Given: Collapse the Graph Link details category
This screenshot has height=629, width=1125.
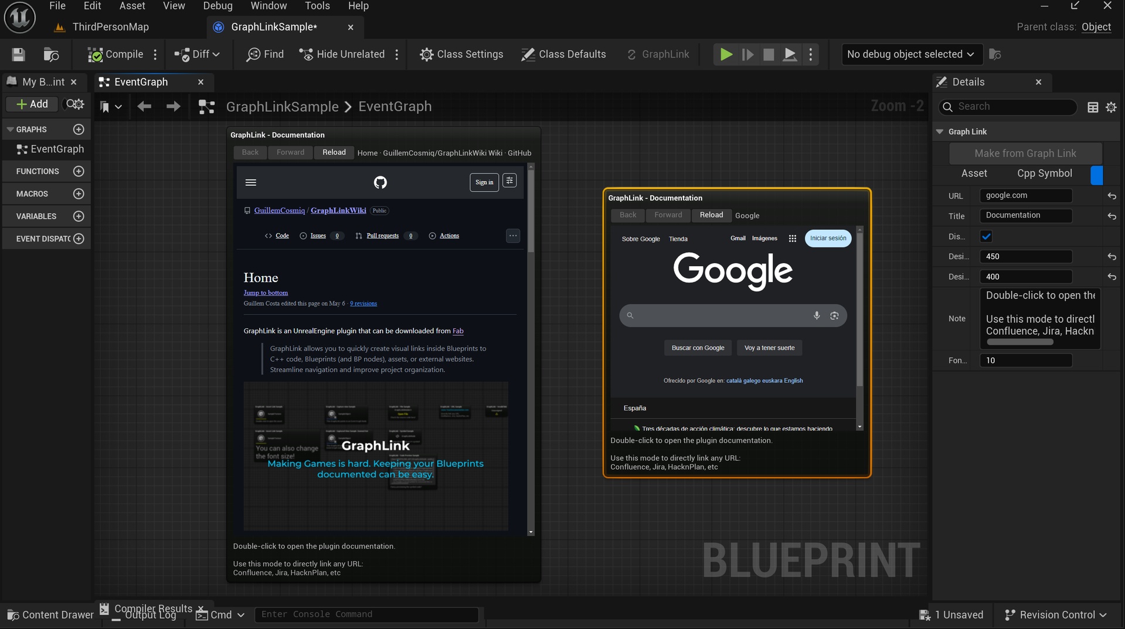Looking at the screenshot, I should tap(940, 132).
